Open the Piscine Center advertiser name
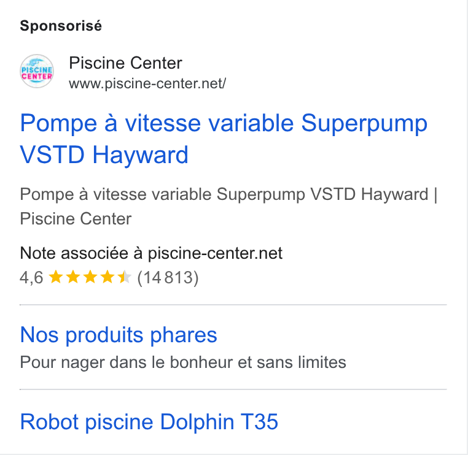Image resolution: width=468 pixels, height=455 pixels. [x=125, y=63]
